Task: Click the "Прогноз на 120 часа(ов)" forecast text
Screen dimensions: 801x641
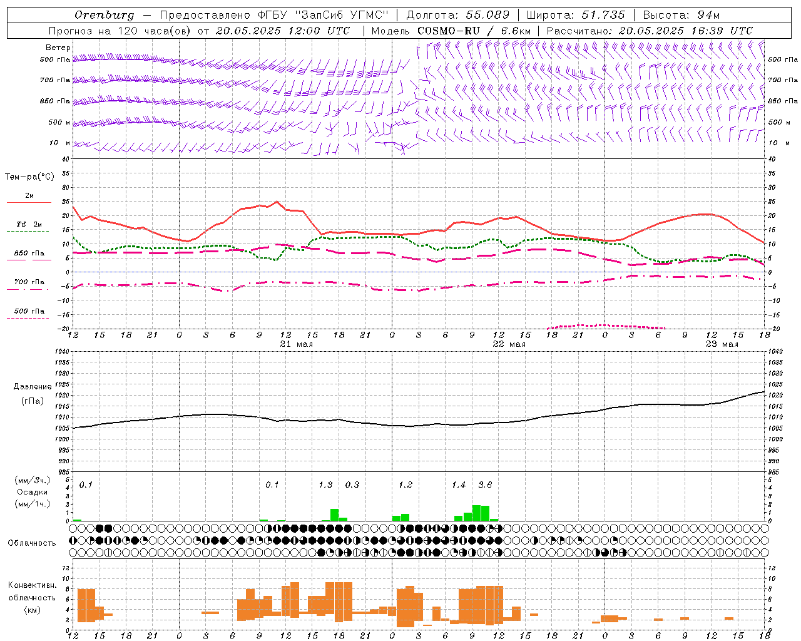Action: point(120,30)
